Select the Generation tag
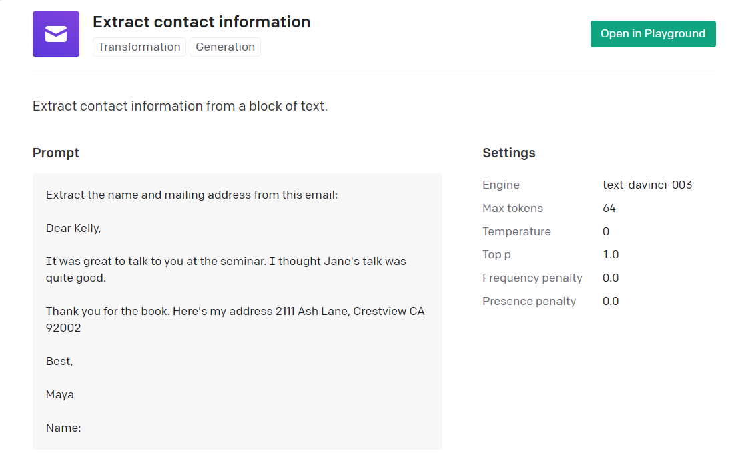746x475 pixels. tap(225, 47)
